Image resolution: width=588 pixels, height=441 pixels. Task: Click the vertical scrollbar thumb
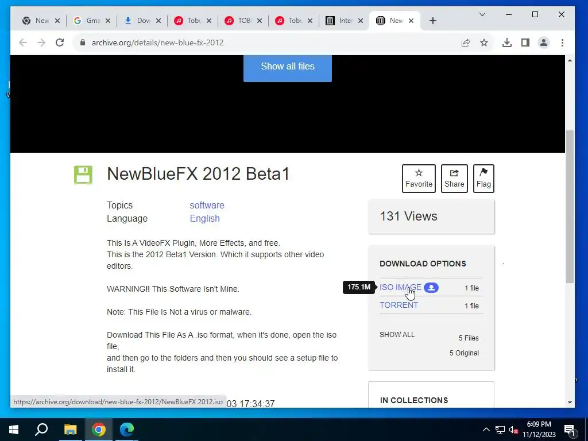pyautogui.click(x=570, y=207)
